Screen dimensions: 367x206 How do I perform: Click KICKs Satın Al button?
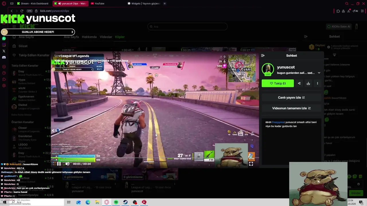[339, 27]
